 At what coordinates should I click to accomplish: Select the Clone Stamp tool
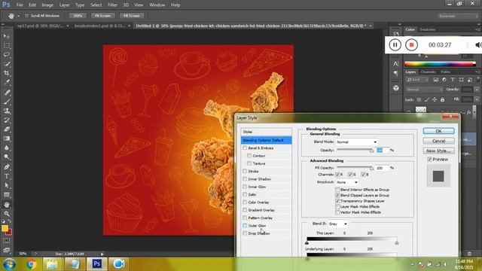click(7, 111)
